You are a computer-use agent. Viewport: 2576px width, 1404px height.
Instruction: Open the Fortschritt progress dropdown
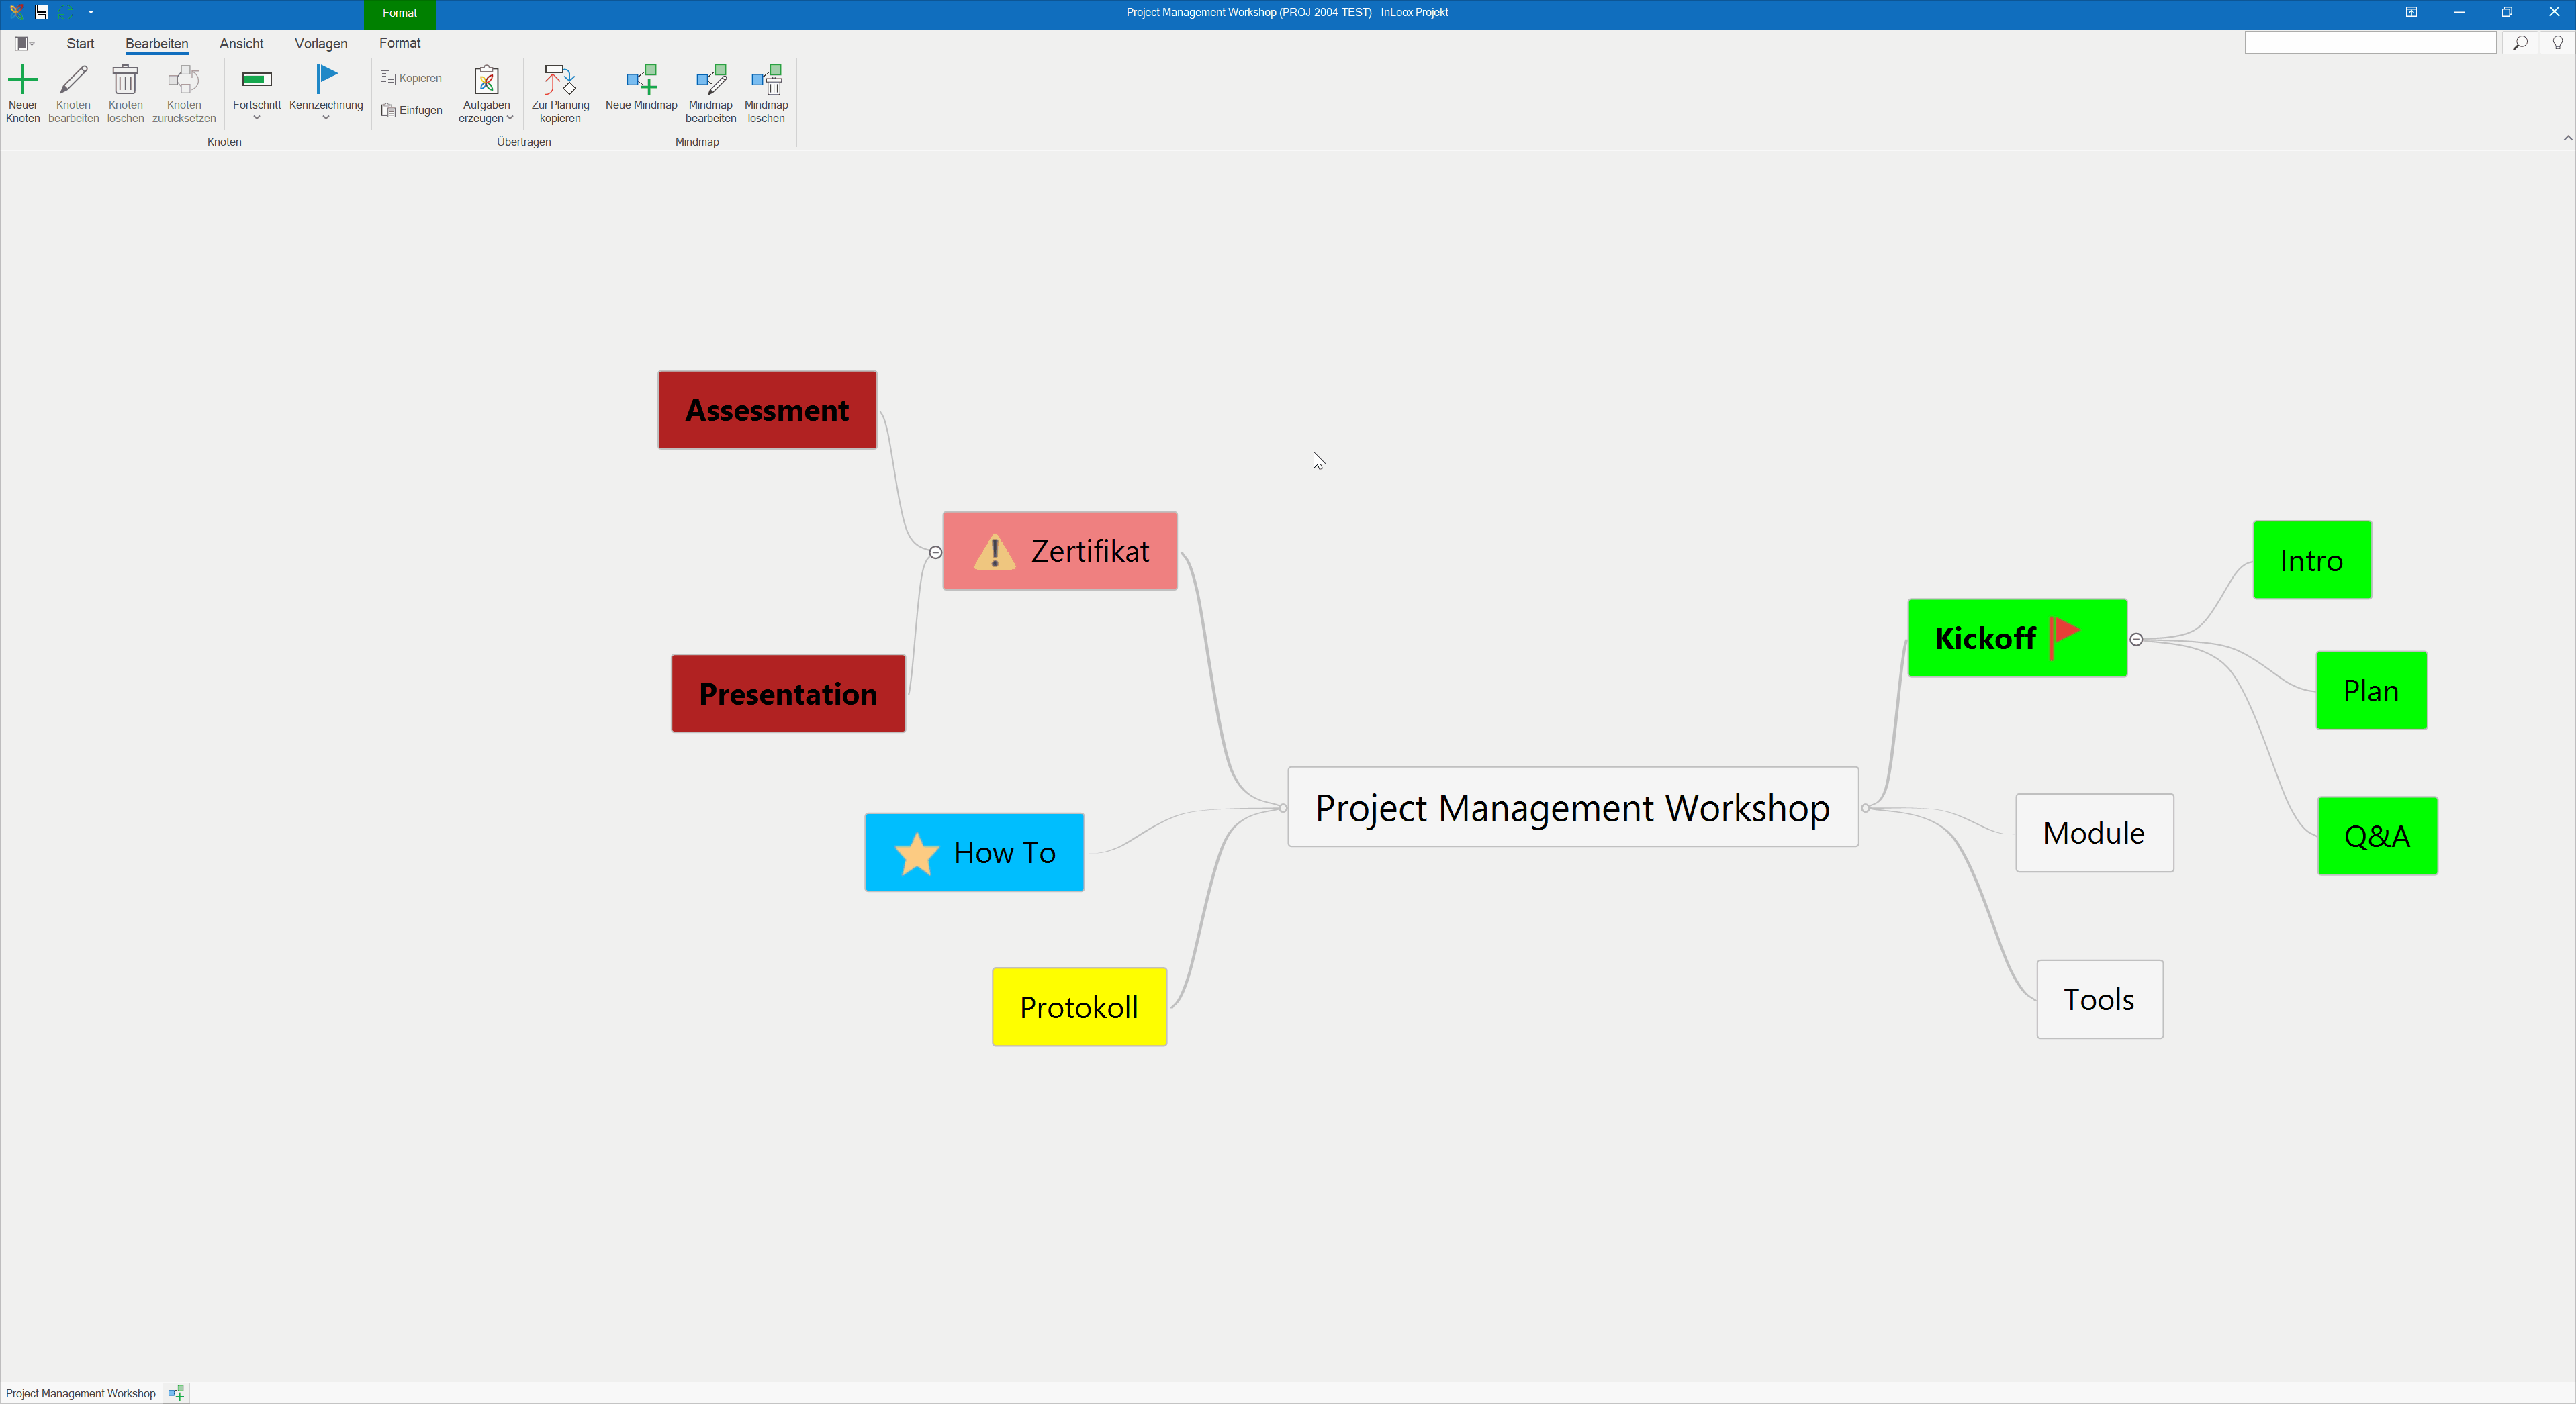click(x=256, y=94)
